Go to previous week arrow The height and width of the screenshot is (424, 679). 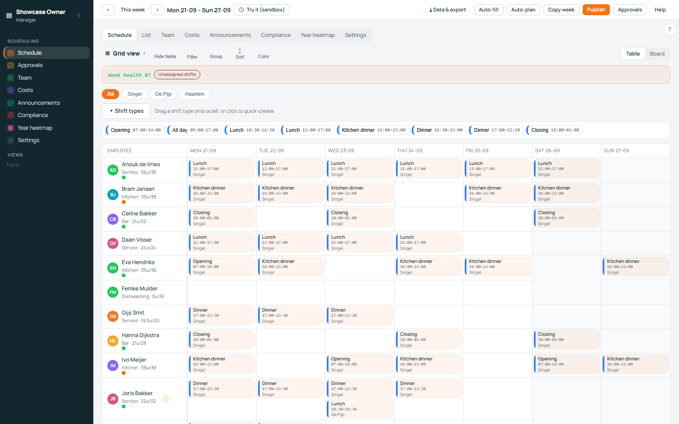(x=108, y=10)
